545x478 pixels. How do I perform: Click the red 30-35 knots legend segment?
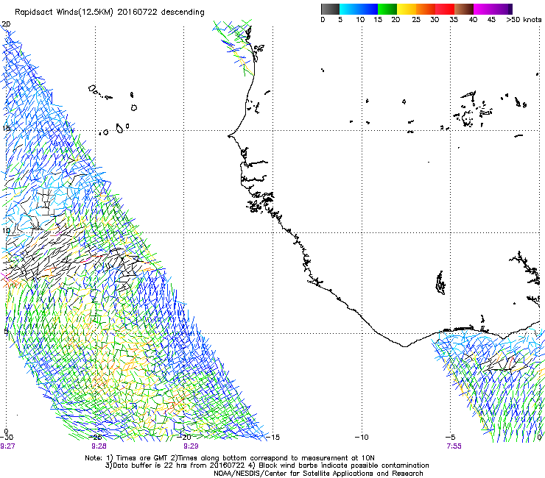tap(445, 9)
